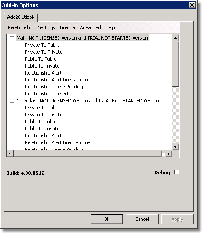The width and height of the screenshot is (203, 234).
Task: Close the Add-in Options dialog
Action: [x=192, y=5]
